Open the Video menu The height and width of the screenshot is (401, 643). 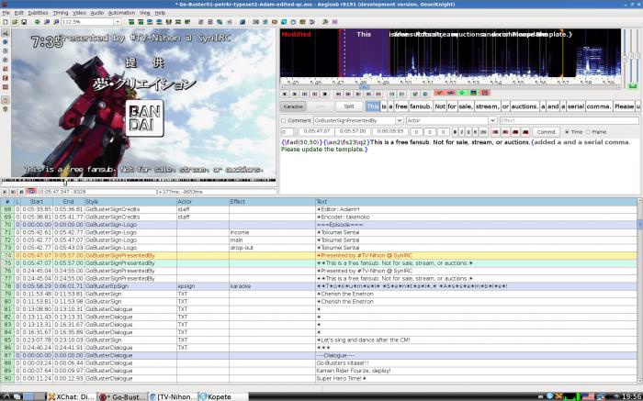pos(79,13)
